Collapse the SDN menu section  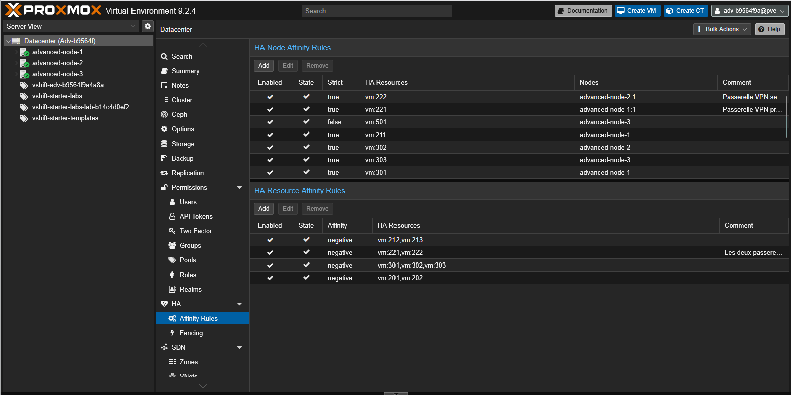239,348
